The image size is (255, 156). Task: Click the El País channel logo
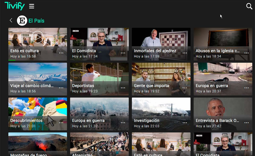[22, 21]
